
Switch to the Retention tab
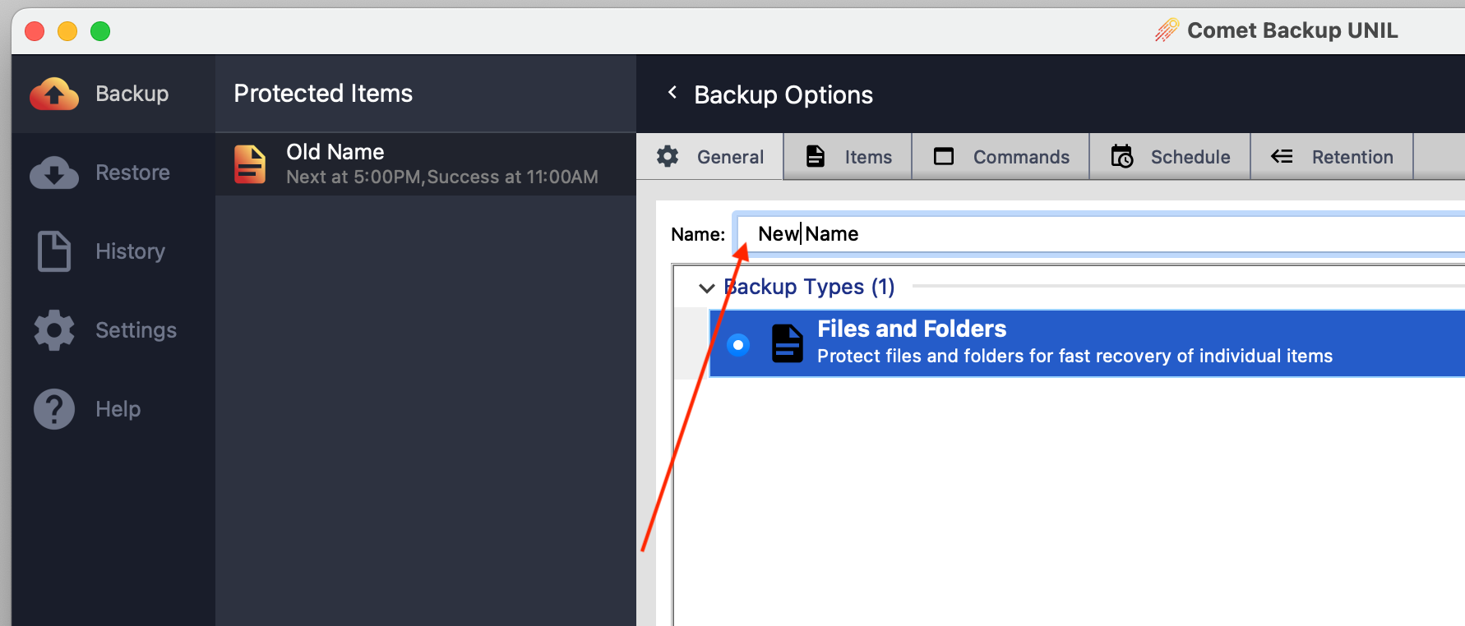click(x=1332, y=157)
